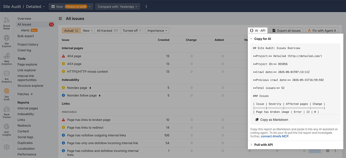Open Rank Tracker in the left rail

(7, 112)
